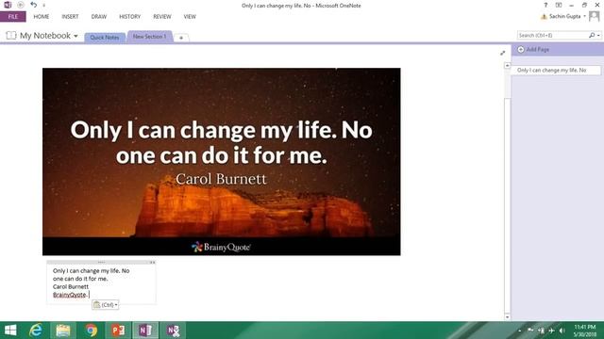This screenshot has height=339, width=604.
Task: Click the plus circle icon next to Add Page
Action: click(x=521, y=49)
